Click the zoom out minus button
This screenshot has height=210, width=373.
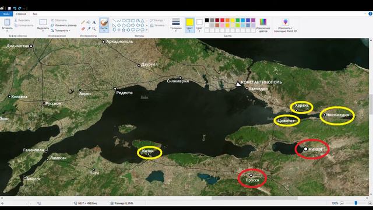click(342, 203)
